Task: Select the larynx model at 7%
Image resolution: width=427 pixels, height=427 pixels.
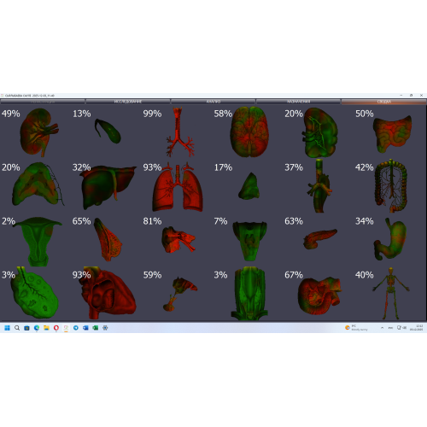Action: click(249, 241)
